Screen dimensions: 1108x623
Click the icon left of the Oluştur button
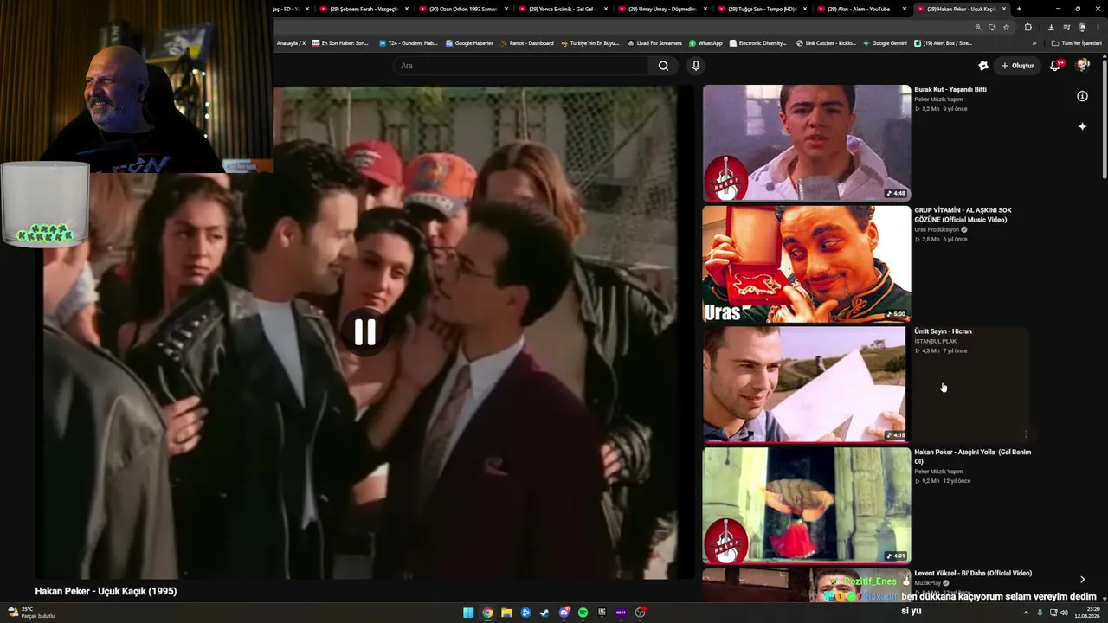983,66
